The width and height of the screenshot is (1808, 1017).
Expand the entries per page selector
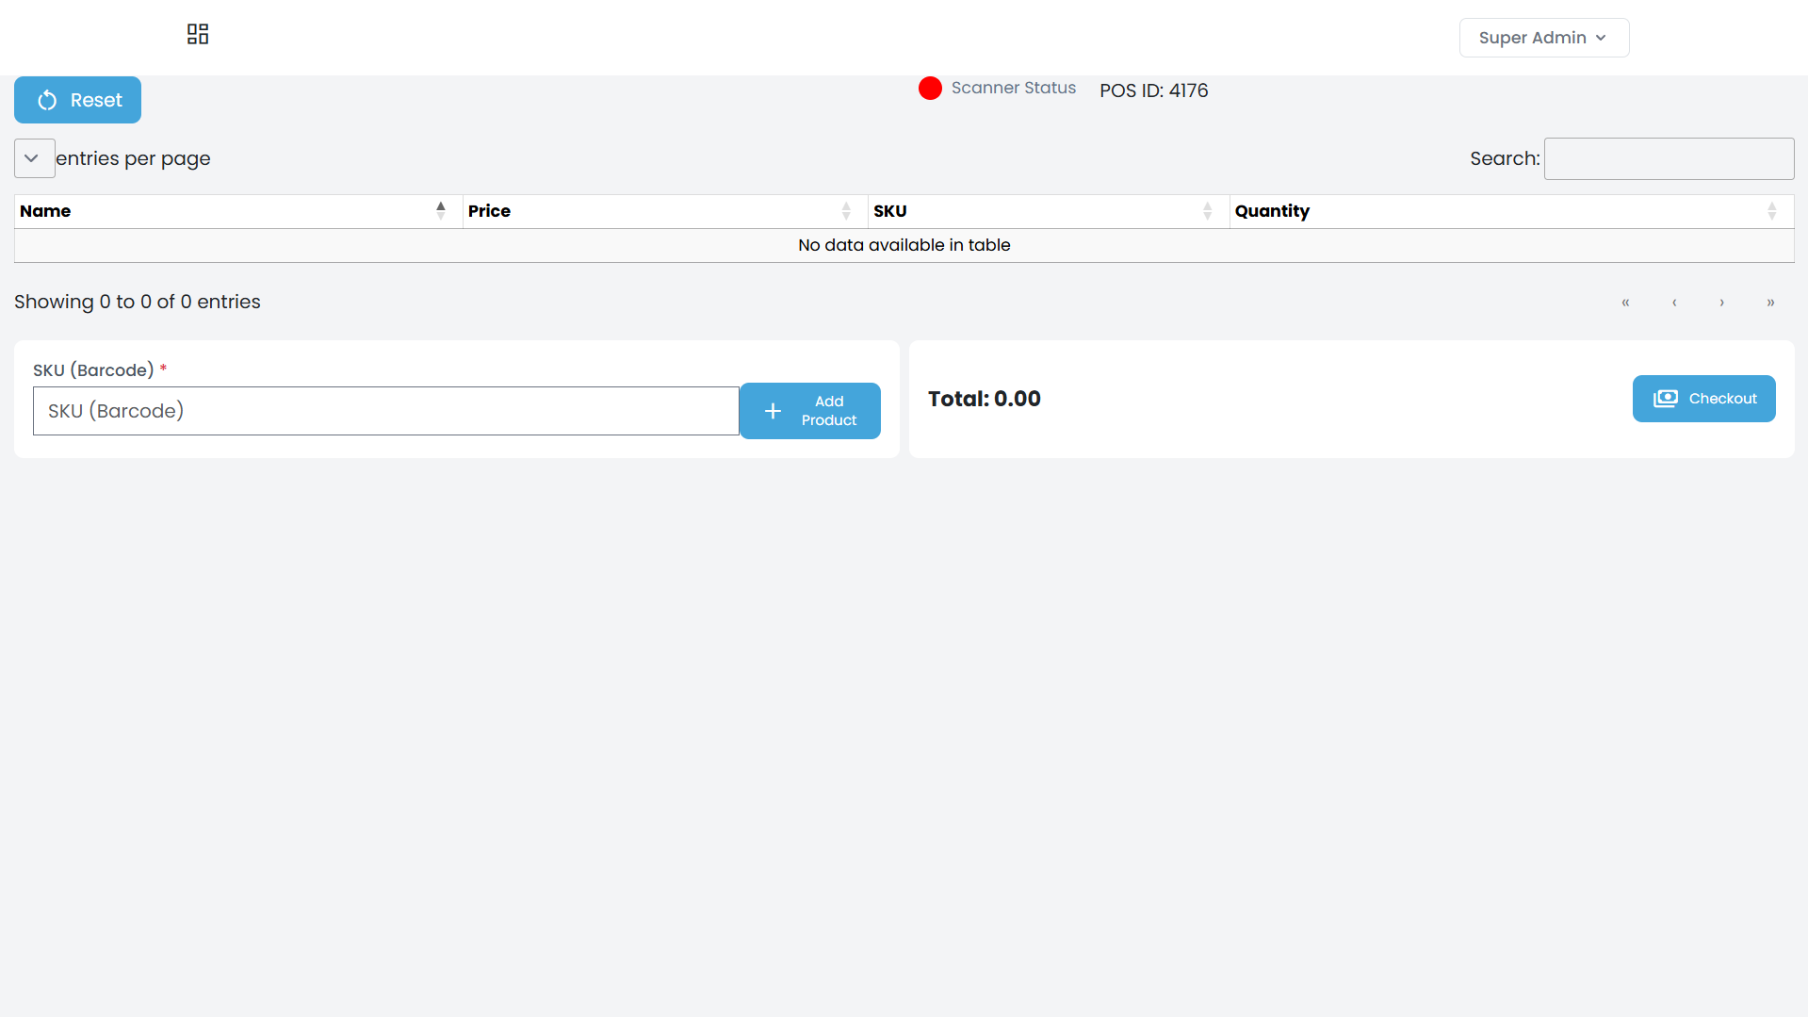[x=34, y=158]
